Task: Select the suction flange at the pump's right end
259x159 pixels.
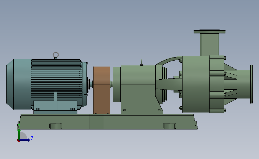Action: 252,84
